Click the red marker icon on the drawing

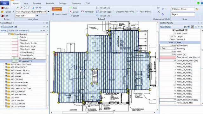pyautogui.click(x=56, y=54)
